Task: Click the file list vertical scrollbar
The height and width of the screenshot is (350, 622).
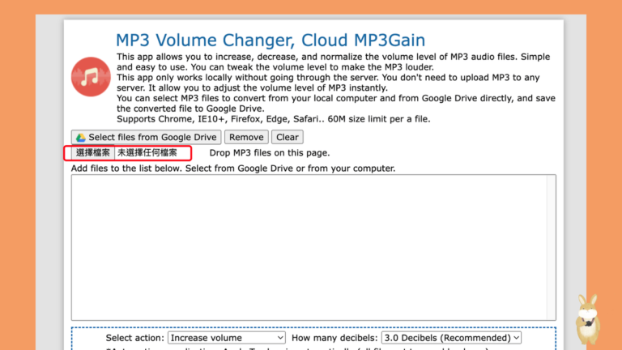Action: click(551, 247)
